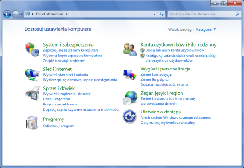The width and height of the screenshot is (244, 168).
Task: Open Wygląd i personalizacja heading
Action: coord(166,69)
